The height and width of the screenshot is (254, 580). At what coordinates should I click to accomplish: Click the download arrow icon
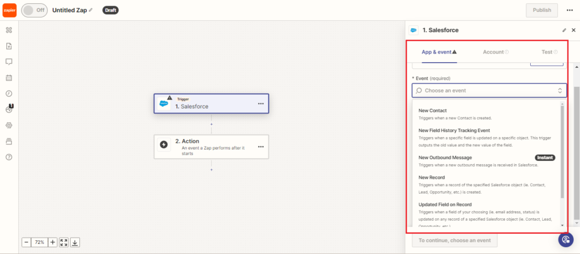coord(75,242)
